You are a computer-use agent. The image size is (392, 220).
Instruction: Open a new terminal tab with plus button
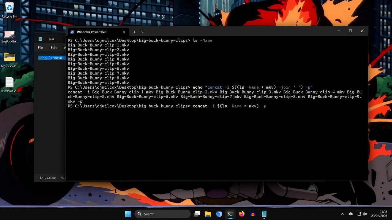coord(134,32)
